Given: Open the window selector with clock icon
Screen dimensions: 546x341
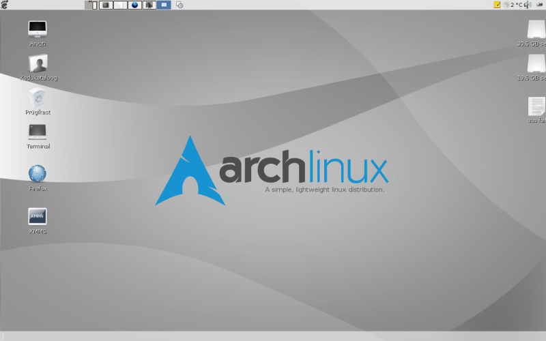Looking at the screenshot, I should (x=179, y=5).
